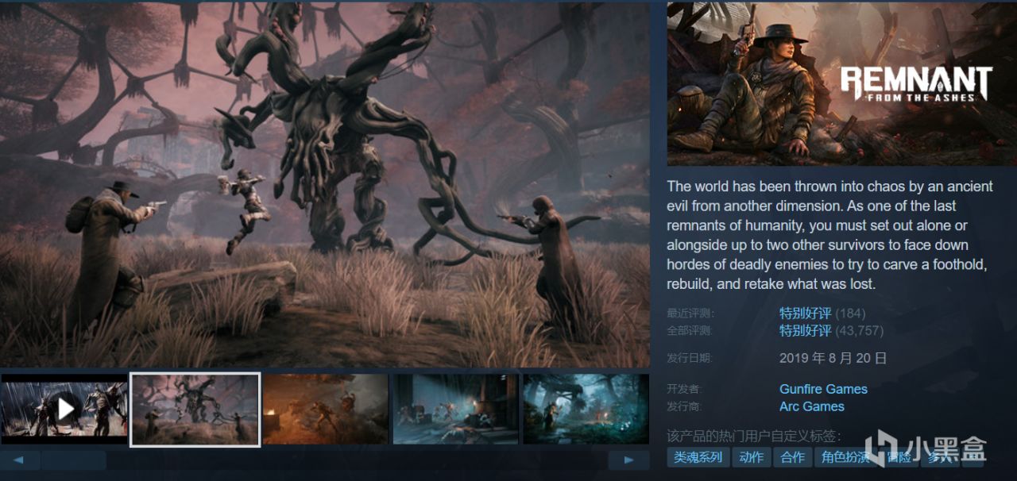Open the teal swamp forest thumbnail
Image resolution: width=1017 pixels, height=481 pixels.
pos(586,409)
